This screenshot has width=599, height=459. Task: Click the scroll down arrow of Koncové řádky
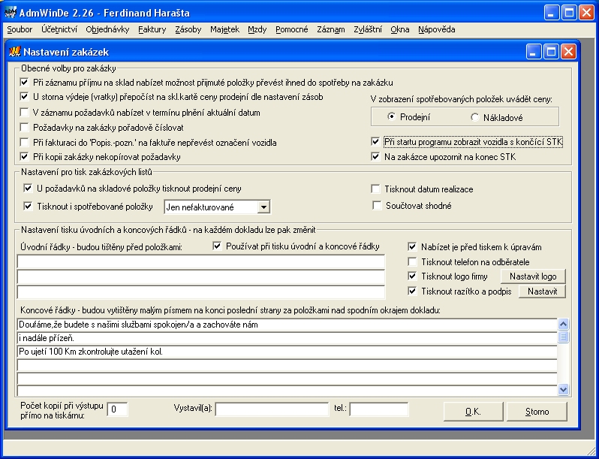[x=564, y=389]
